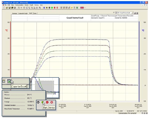Click the red X cancel toolbar icon

coord(57,8)
